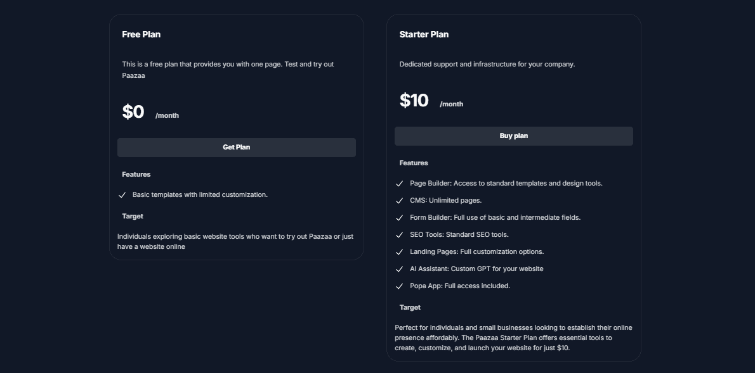Image resolution: width=755 pixels, height=373 pixels.
Task: Click the Target heading in Free Plan
Action: (133, 217)
